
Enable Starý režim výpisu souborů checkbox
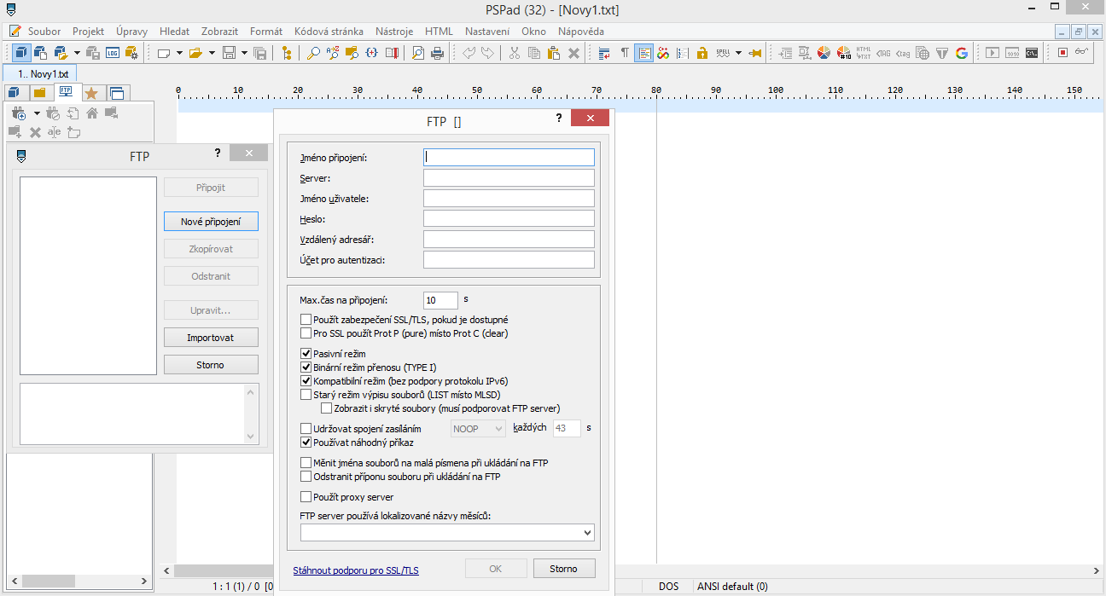[306, 395]
